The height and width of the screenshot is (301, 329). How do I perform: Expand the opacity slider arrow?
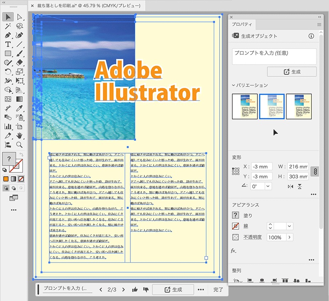(x=290, y=237)
